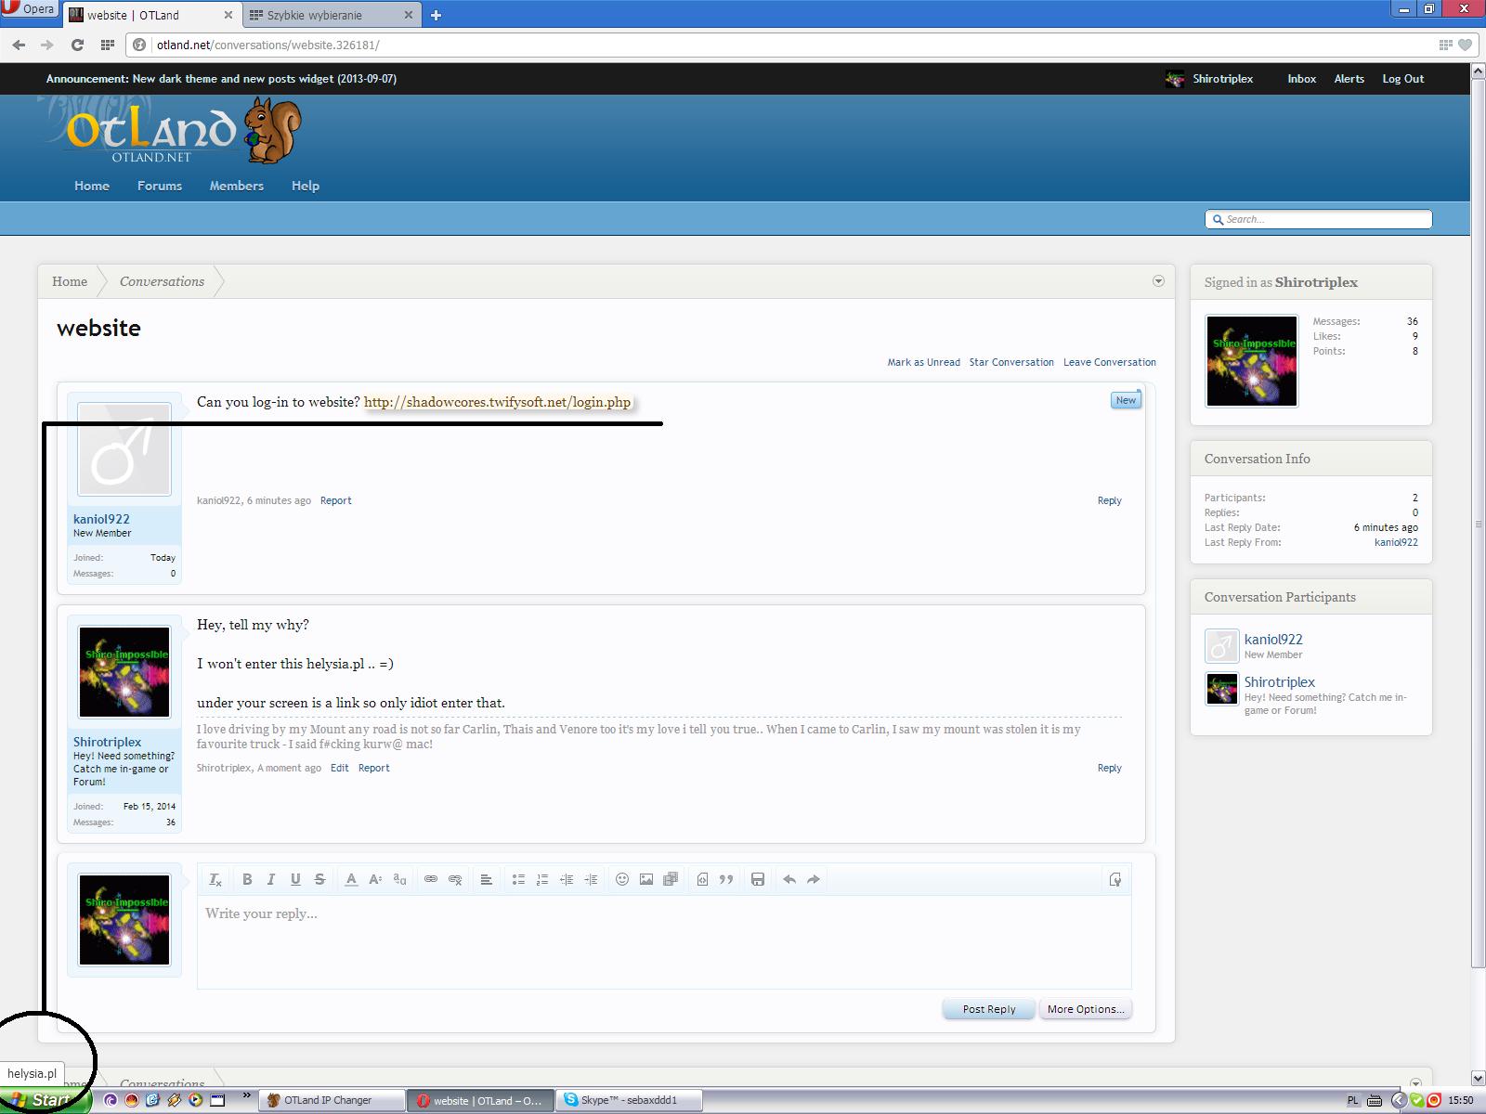Open the Forums navigation tab
The height and width of the screenshot is (1114, 1486).
click(160, 186)
